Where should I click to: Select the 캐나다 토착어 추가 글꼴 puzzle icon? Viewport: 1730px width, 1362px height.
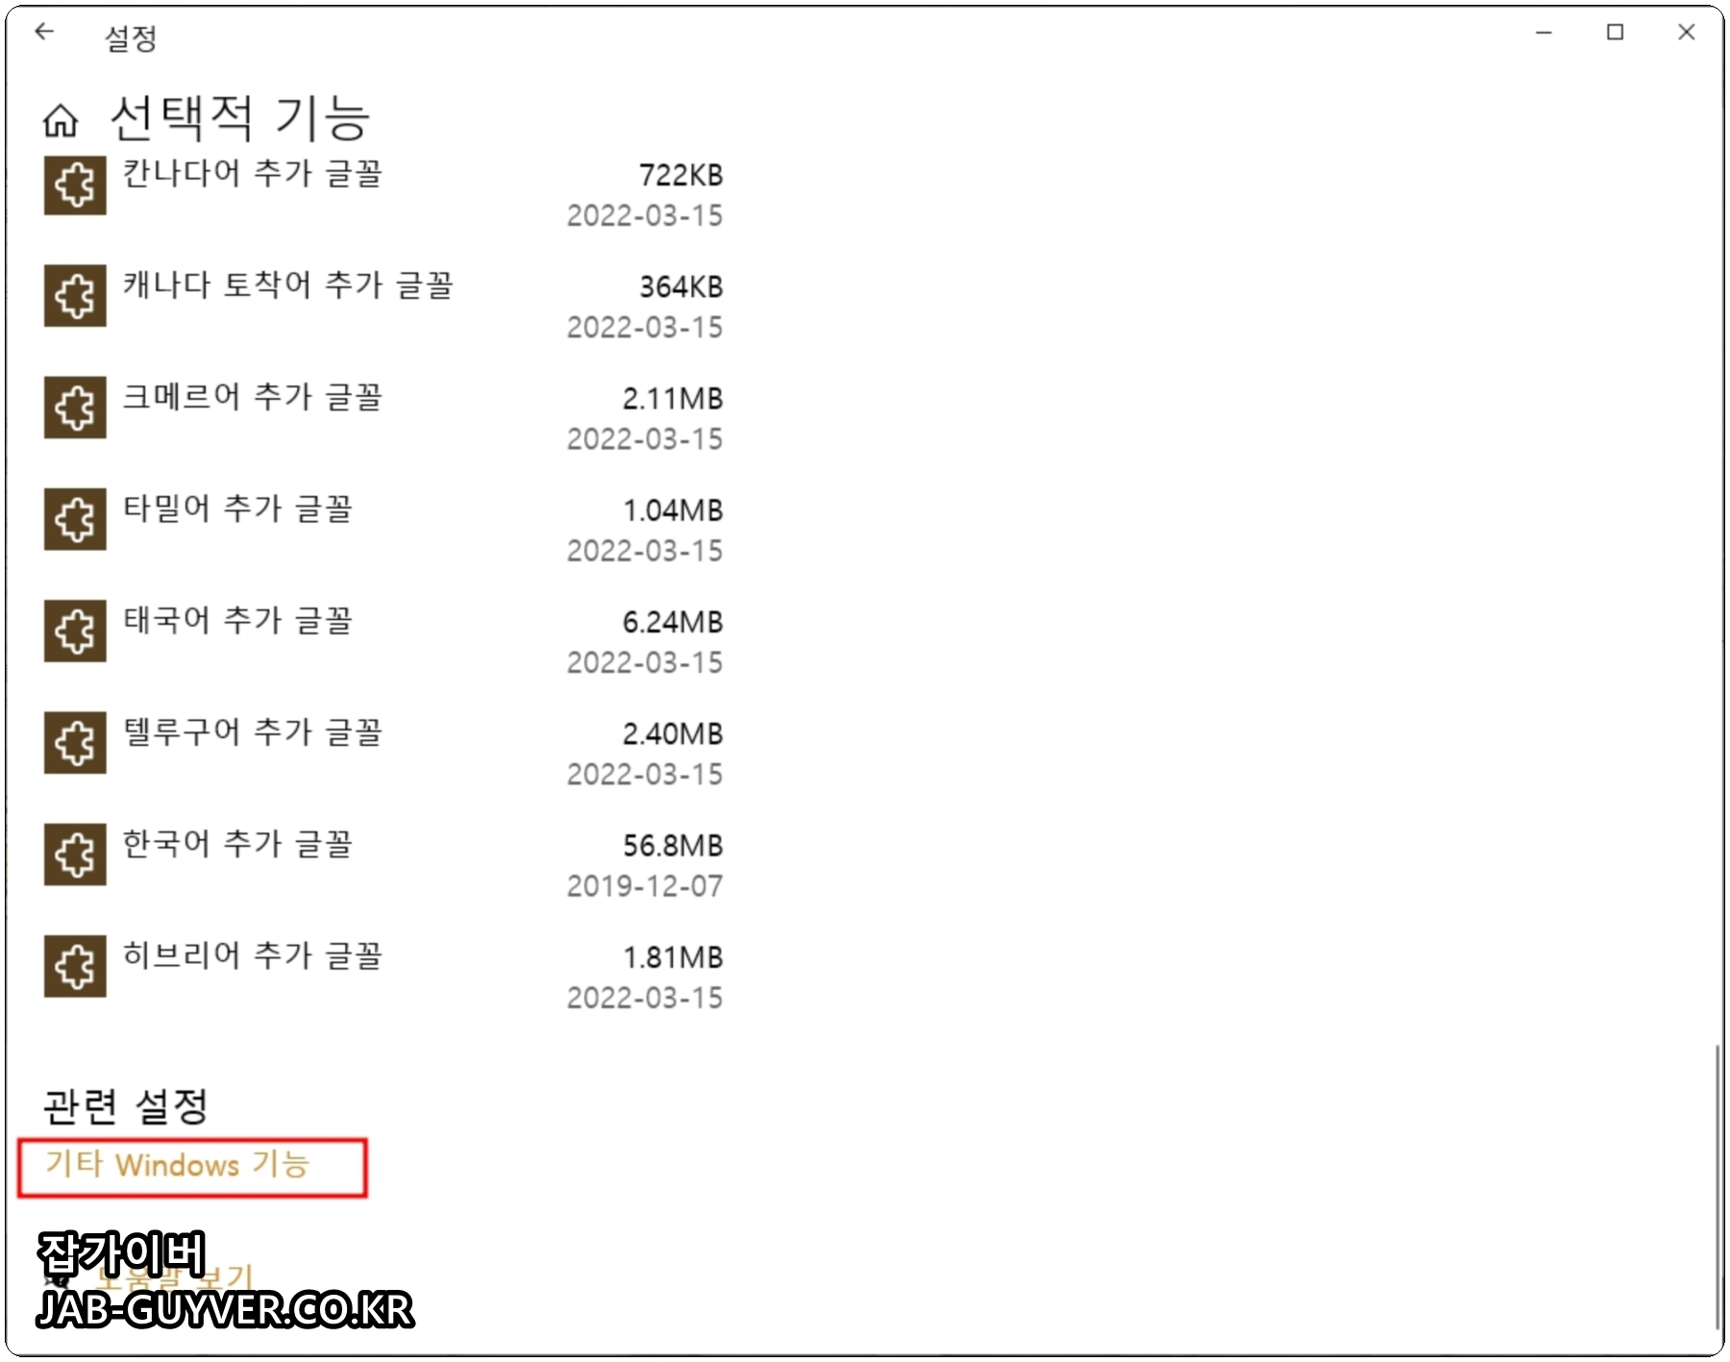pyautogui.click(x=75, y=295)
